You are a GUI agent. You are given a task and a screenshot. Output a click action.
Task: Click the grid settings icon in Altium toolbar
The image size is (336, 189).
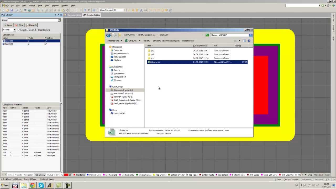pyautogui.click(x=94, y=10)
